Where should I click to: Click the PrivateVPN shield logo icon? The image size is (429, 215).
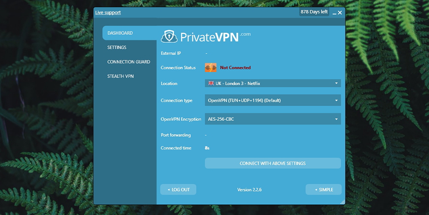point(169,36)
